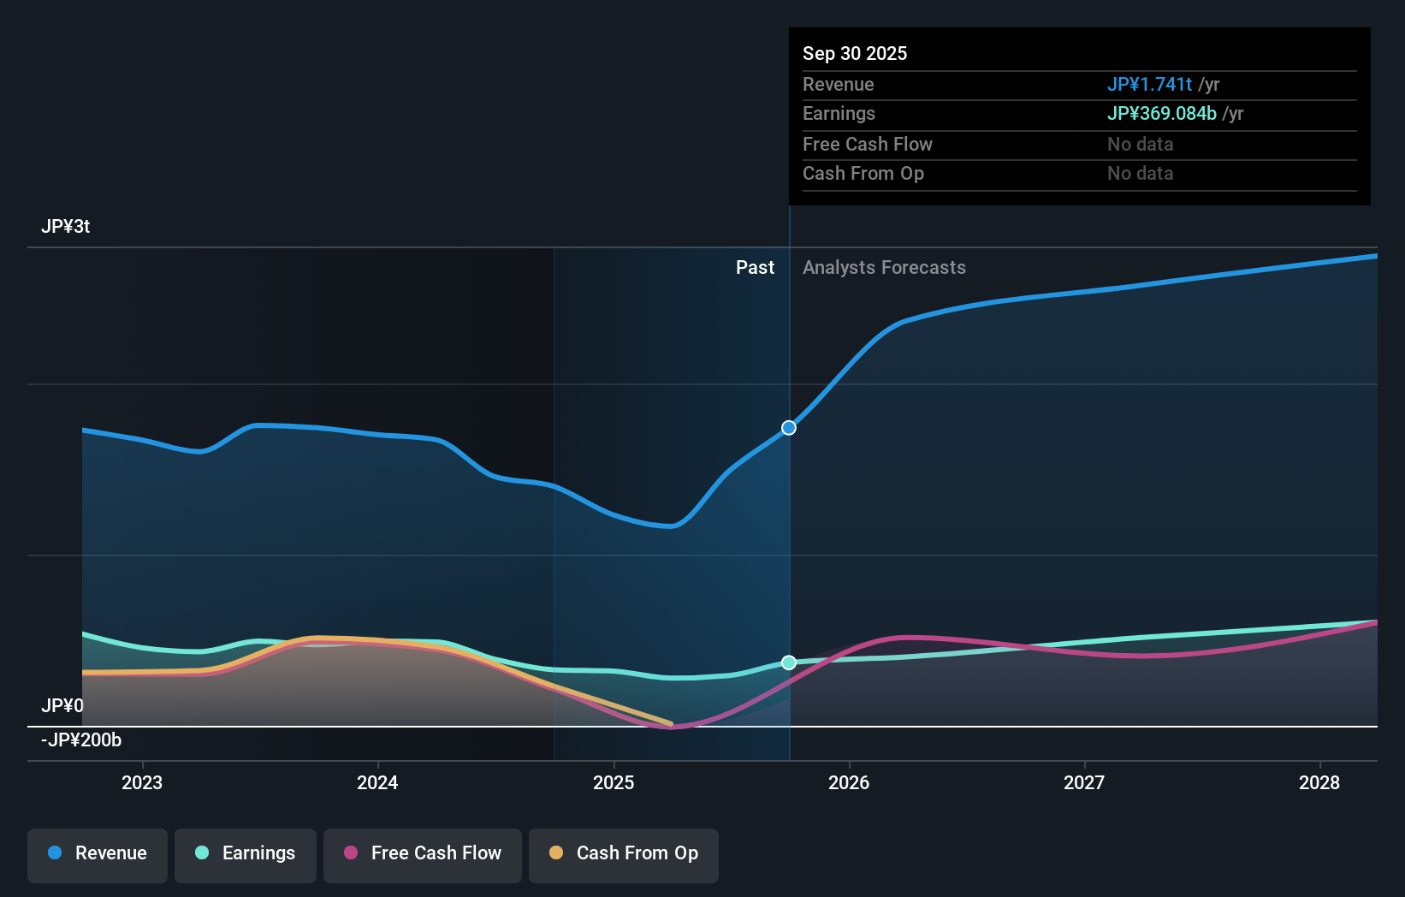Screen dimensions: 1405x897
Task: Toggle the Free Cash Flow series visibility
Action: [x=422, y=853]
